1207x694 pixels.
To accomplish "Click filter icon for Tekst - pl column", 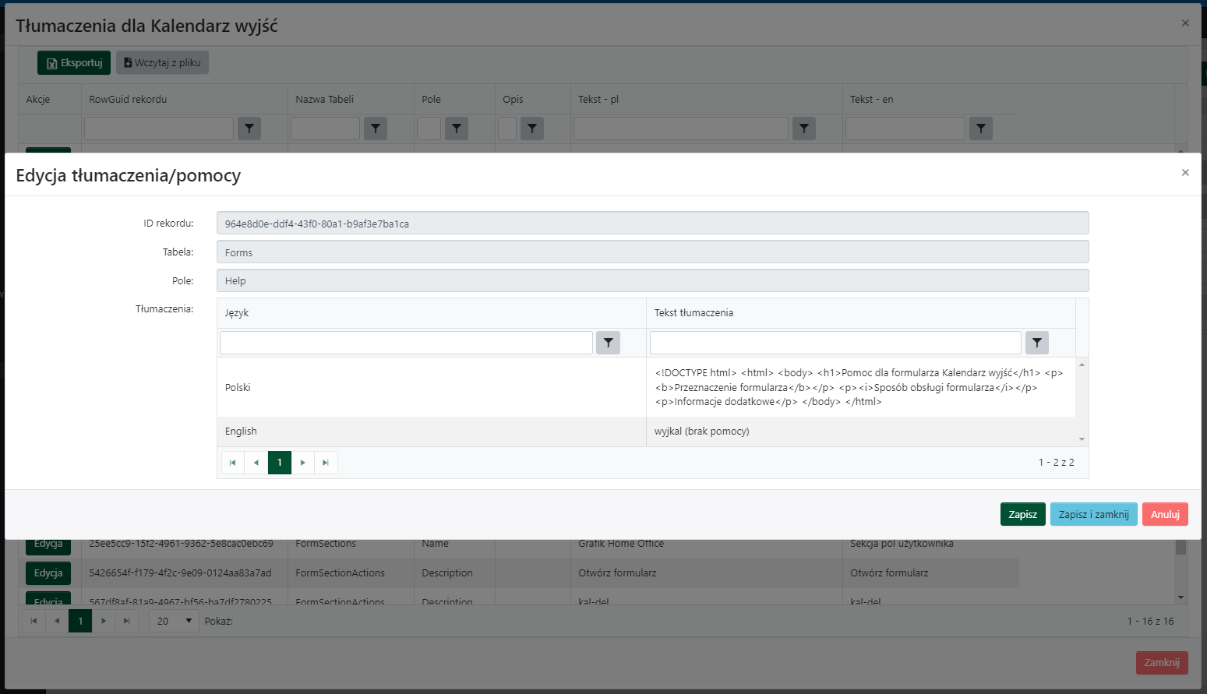I will [x=803, y=129].
